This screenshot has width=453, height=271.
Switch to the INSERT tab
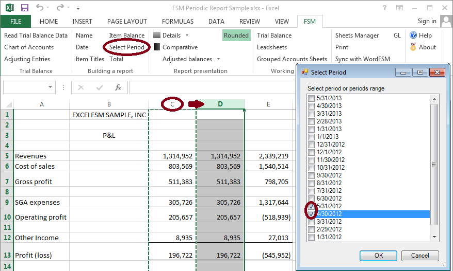coord(82,21)
